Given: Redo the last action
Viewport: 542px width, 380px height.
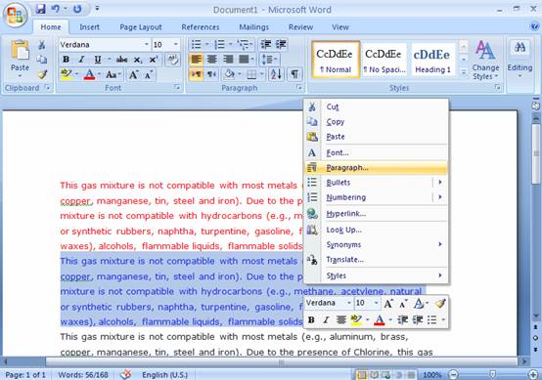Looking at the screenshot, I should (77, 9).
